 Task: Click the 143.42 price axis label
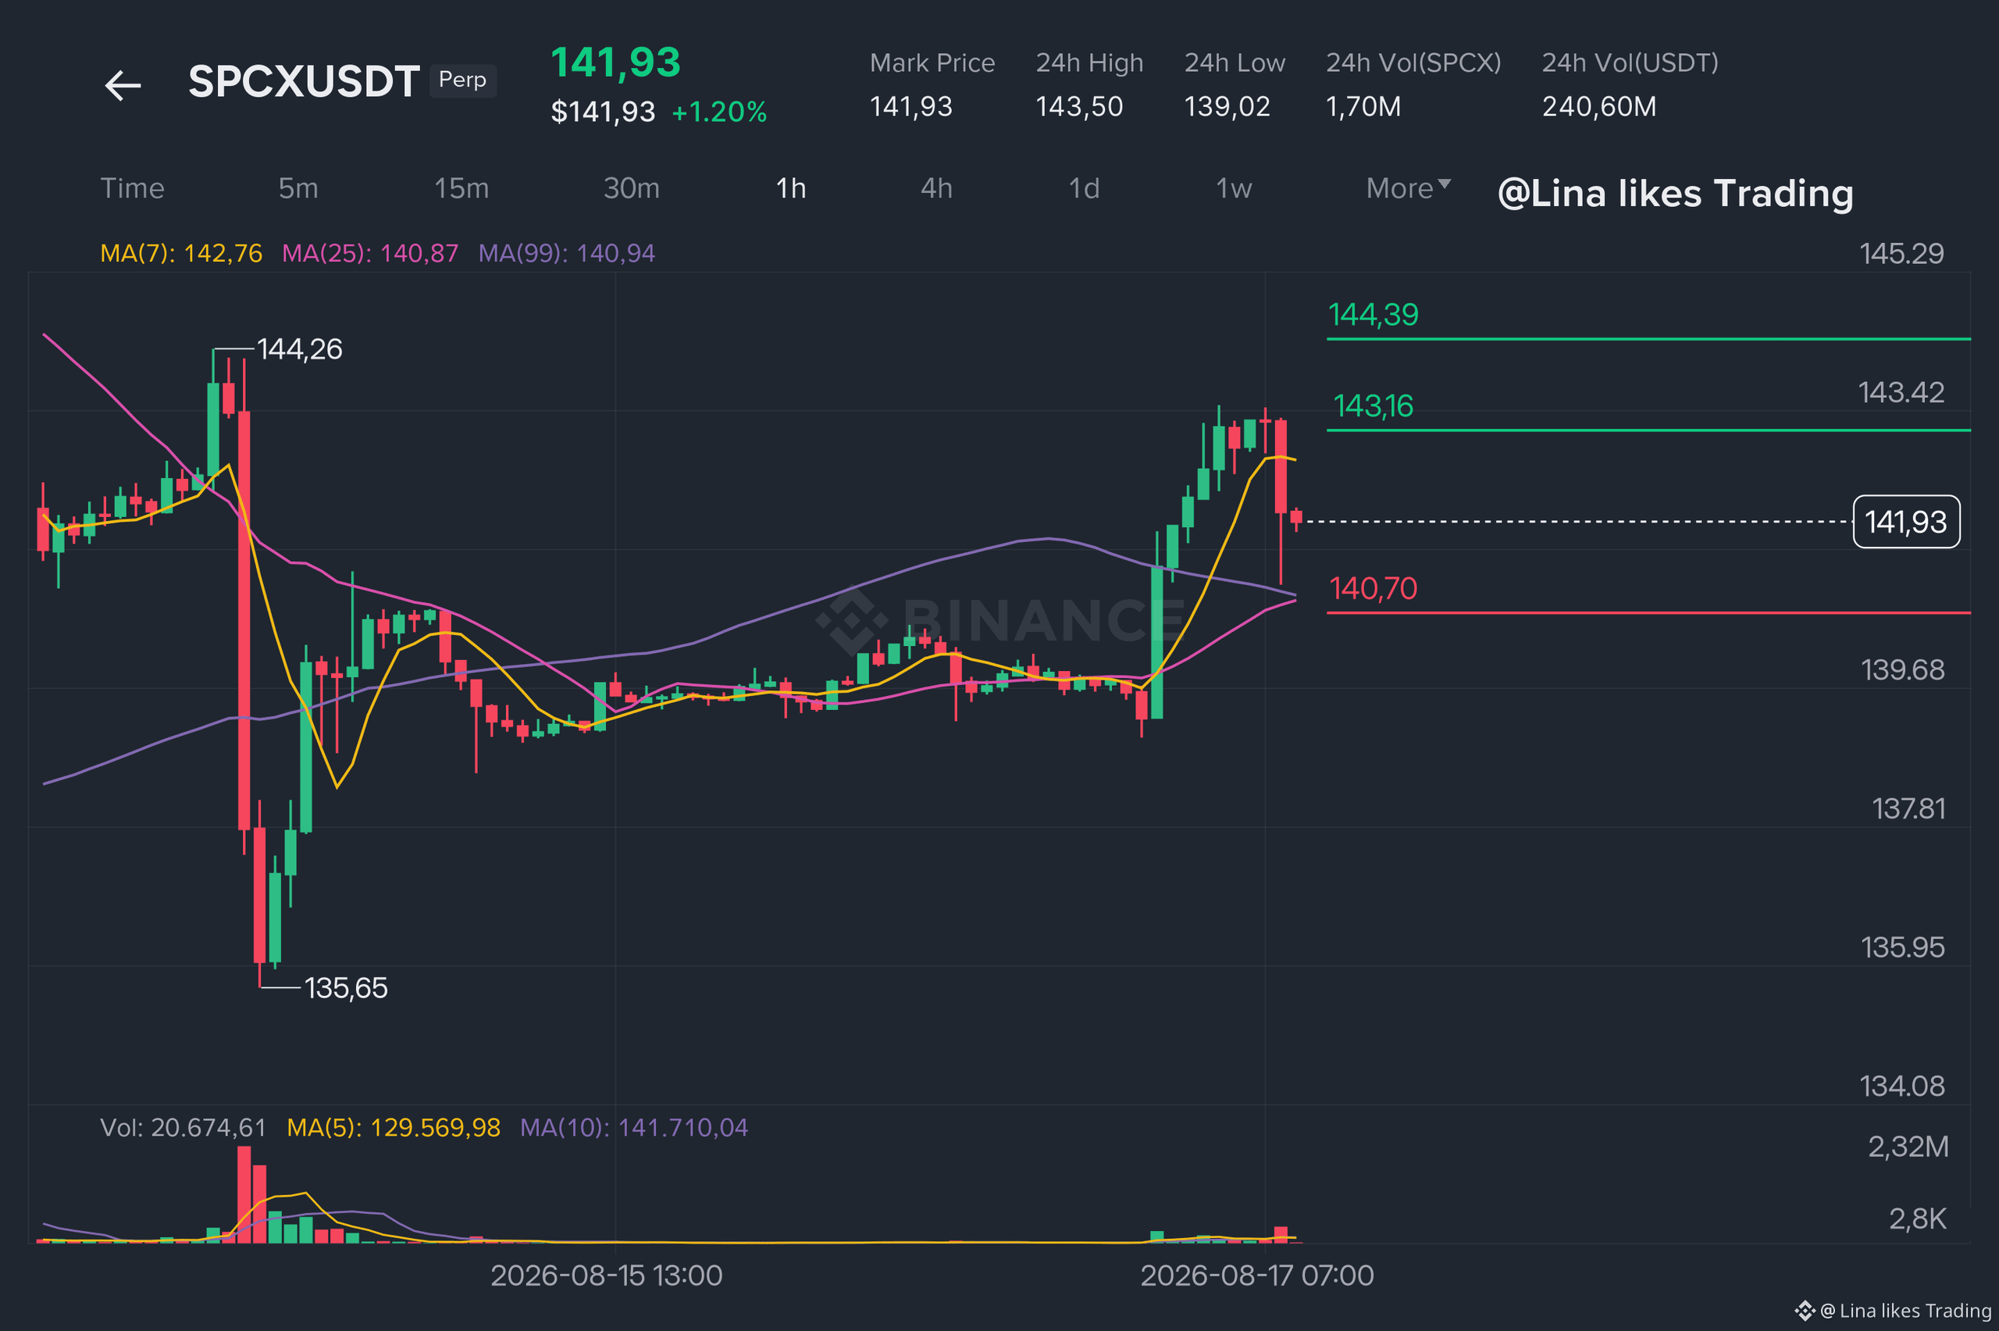click(x=1901, y=392)
